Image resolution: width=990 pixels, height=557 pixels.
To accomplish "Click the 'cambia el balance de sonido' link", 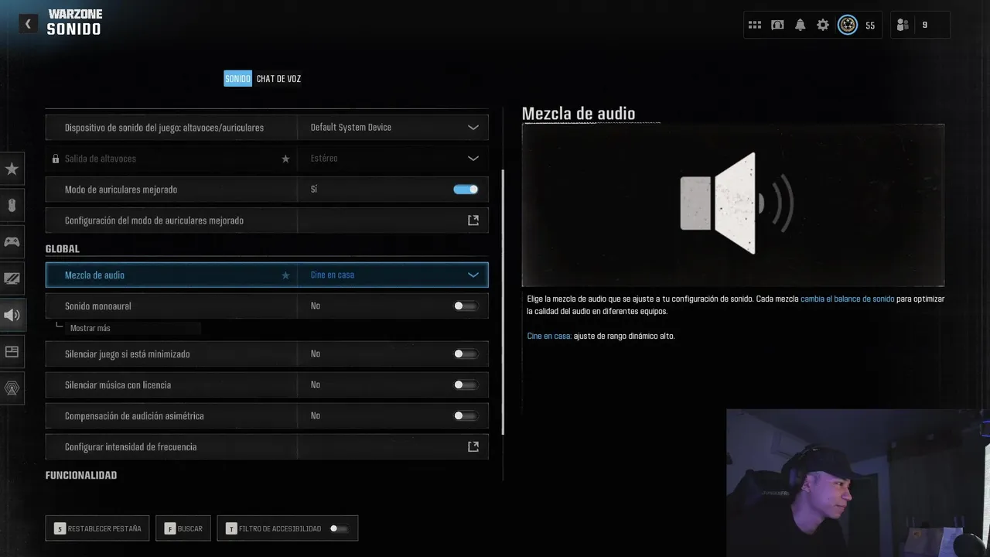I will coord(847,299).
